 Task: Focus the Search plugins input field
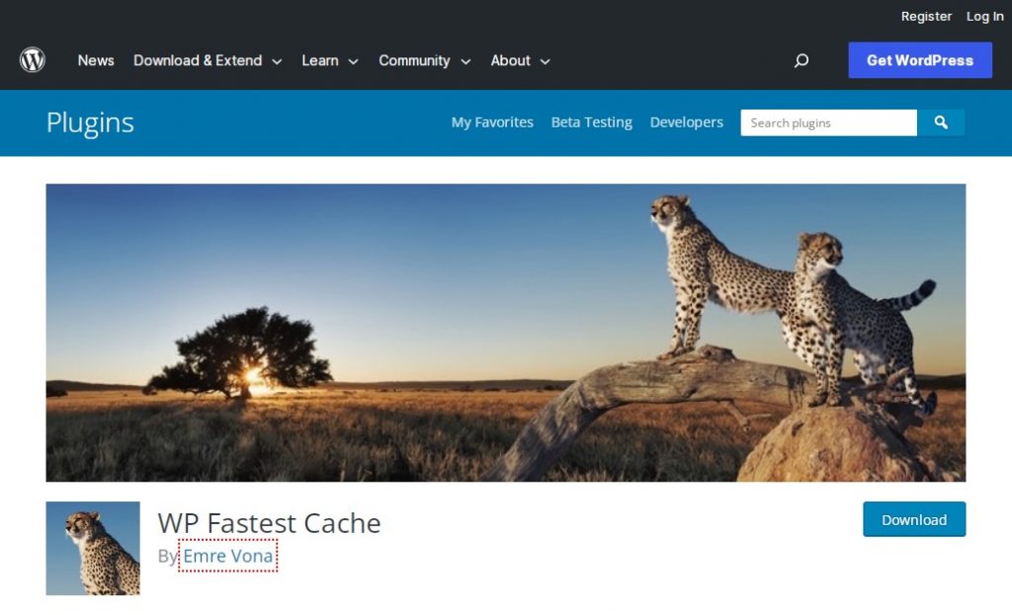pos(829,122)
